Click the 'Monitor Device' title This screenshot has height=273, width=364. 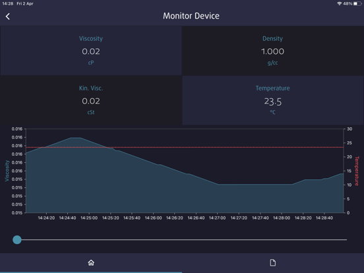(191, 16)
